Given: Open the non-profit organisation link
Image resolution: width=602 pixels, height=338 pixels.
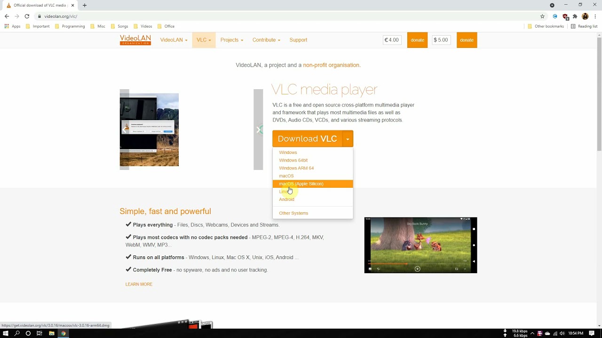Looking at the screenshot, I should (x=331, y=65).
